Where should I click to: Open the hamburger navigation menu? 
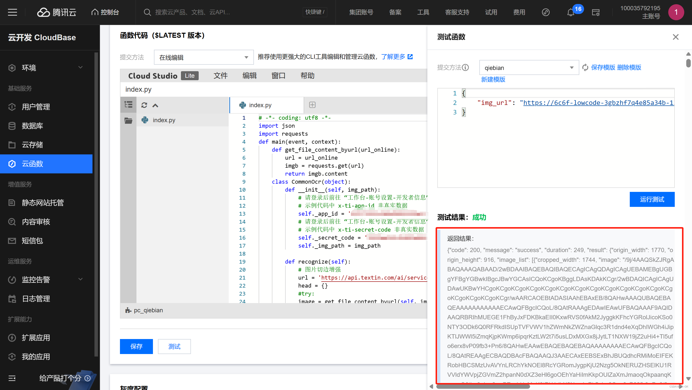(x=12, y=12)
